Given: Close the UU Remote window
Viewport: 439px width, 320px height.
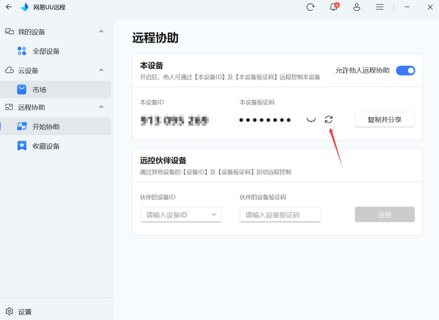Looking at the screenshot, I should [x=430, y=7].
